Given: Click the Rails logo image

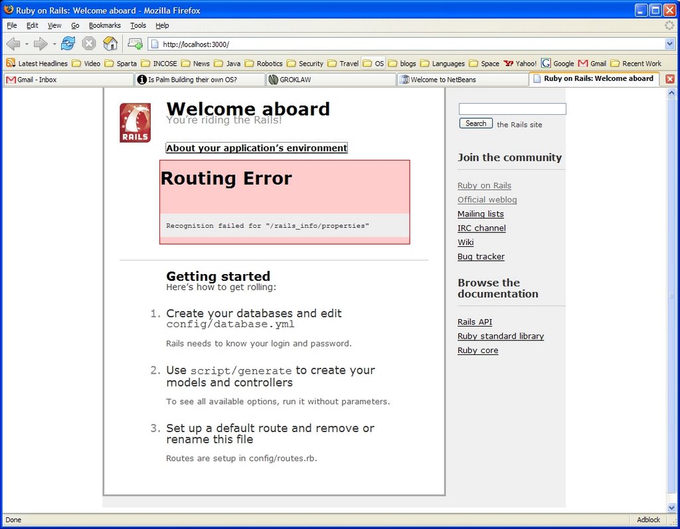Looking at the screenshot, I should pyautogui.click(x=135, y=123).
